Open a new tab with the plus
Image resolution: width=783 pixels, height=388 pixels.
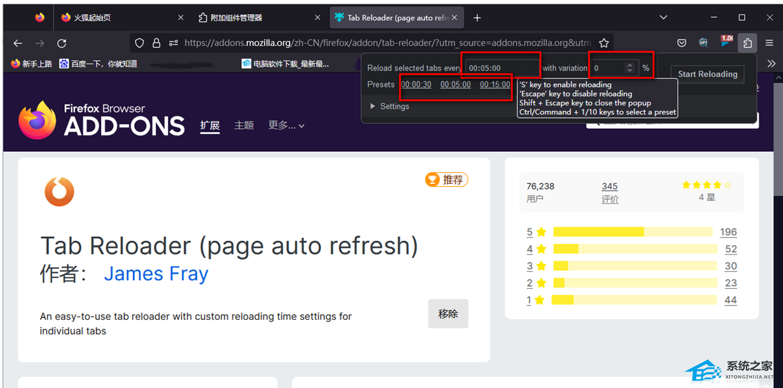(477, 18)
